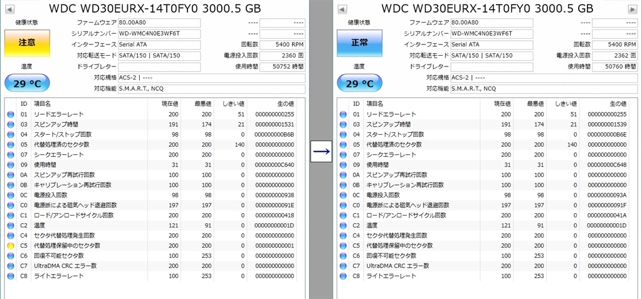Click the serial number field in 注意 window
Image resolution: width=642 pixels, height=299 pixels.
159,34
